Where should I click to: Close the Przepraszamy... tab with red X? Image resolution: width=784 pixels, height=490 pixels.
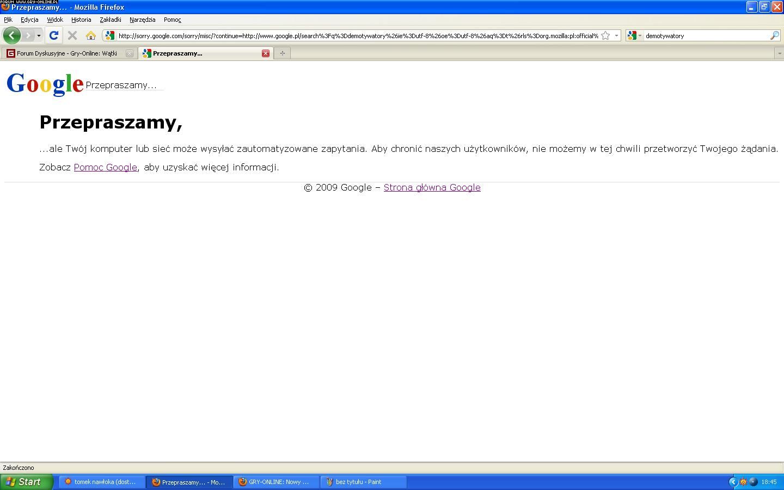click(266, 53)
